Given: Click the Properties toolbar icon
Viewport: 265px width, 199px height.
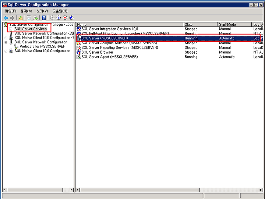Looking at the screenshot, I should [x=29, y=18].
